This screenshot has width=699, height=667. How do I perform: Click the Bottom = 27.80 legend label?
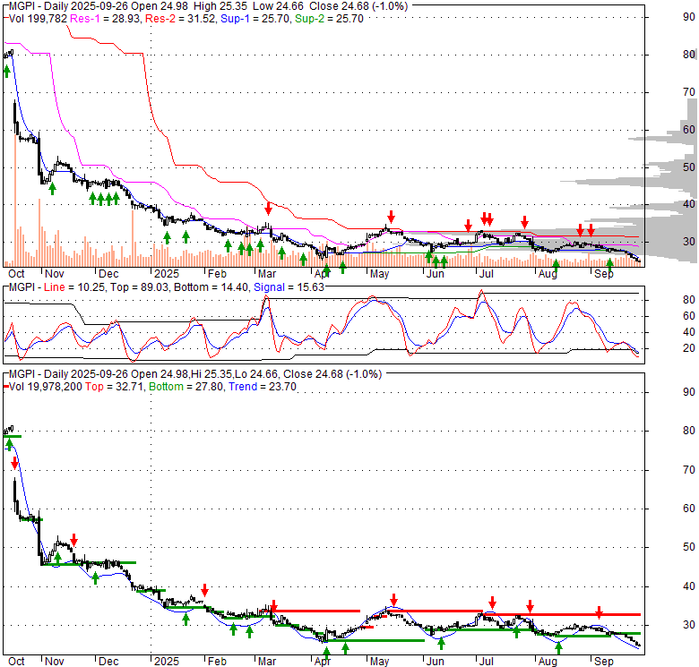pyautogui.click(x=186, y=387)
